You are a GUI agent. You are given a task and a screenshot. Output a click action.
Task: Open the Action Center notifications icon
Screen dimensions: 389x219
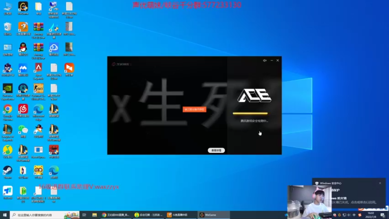pos(383,215)
